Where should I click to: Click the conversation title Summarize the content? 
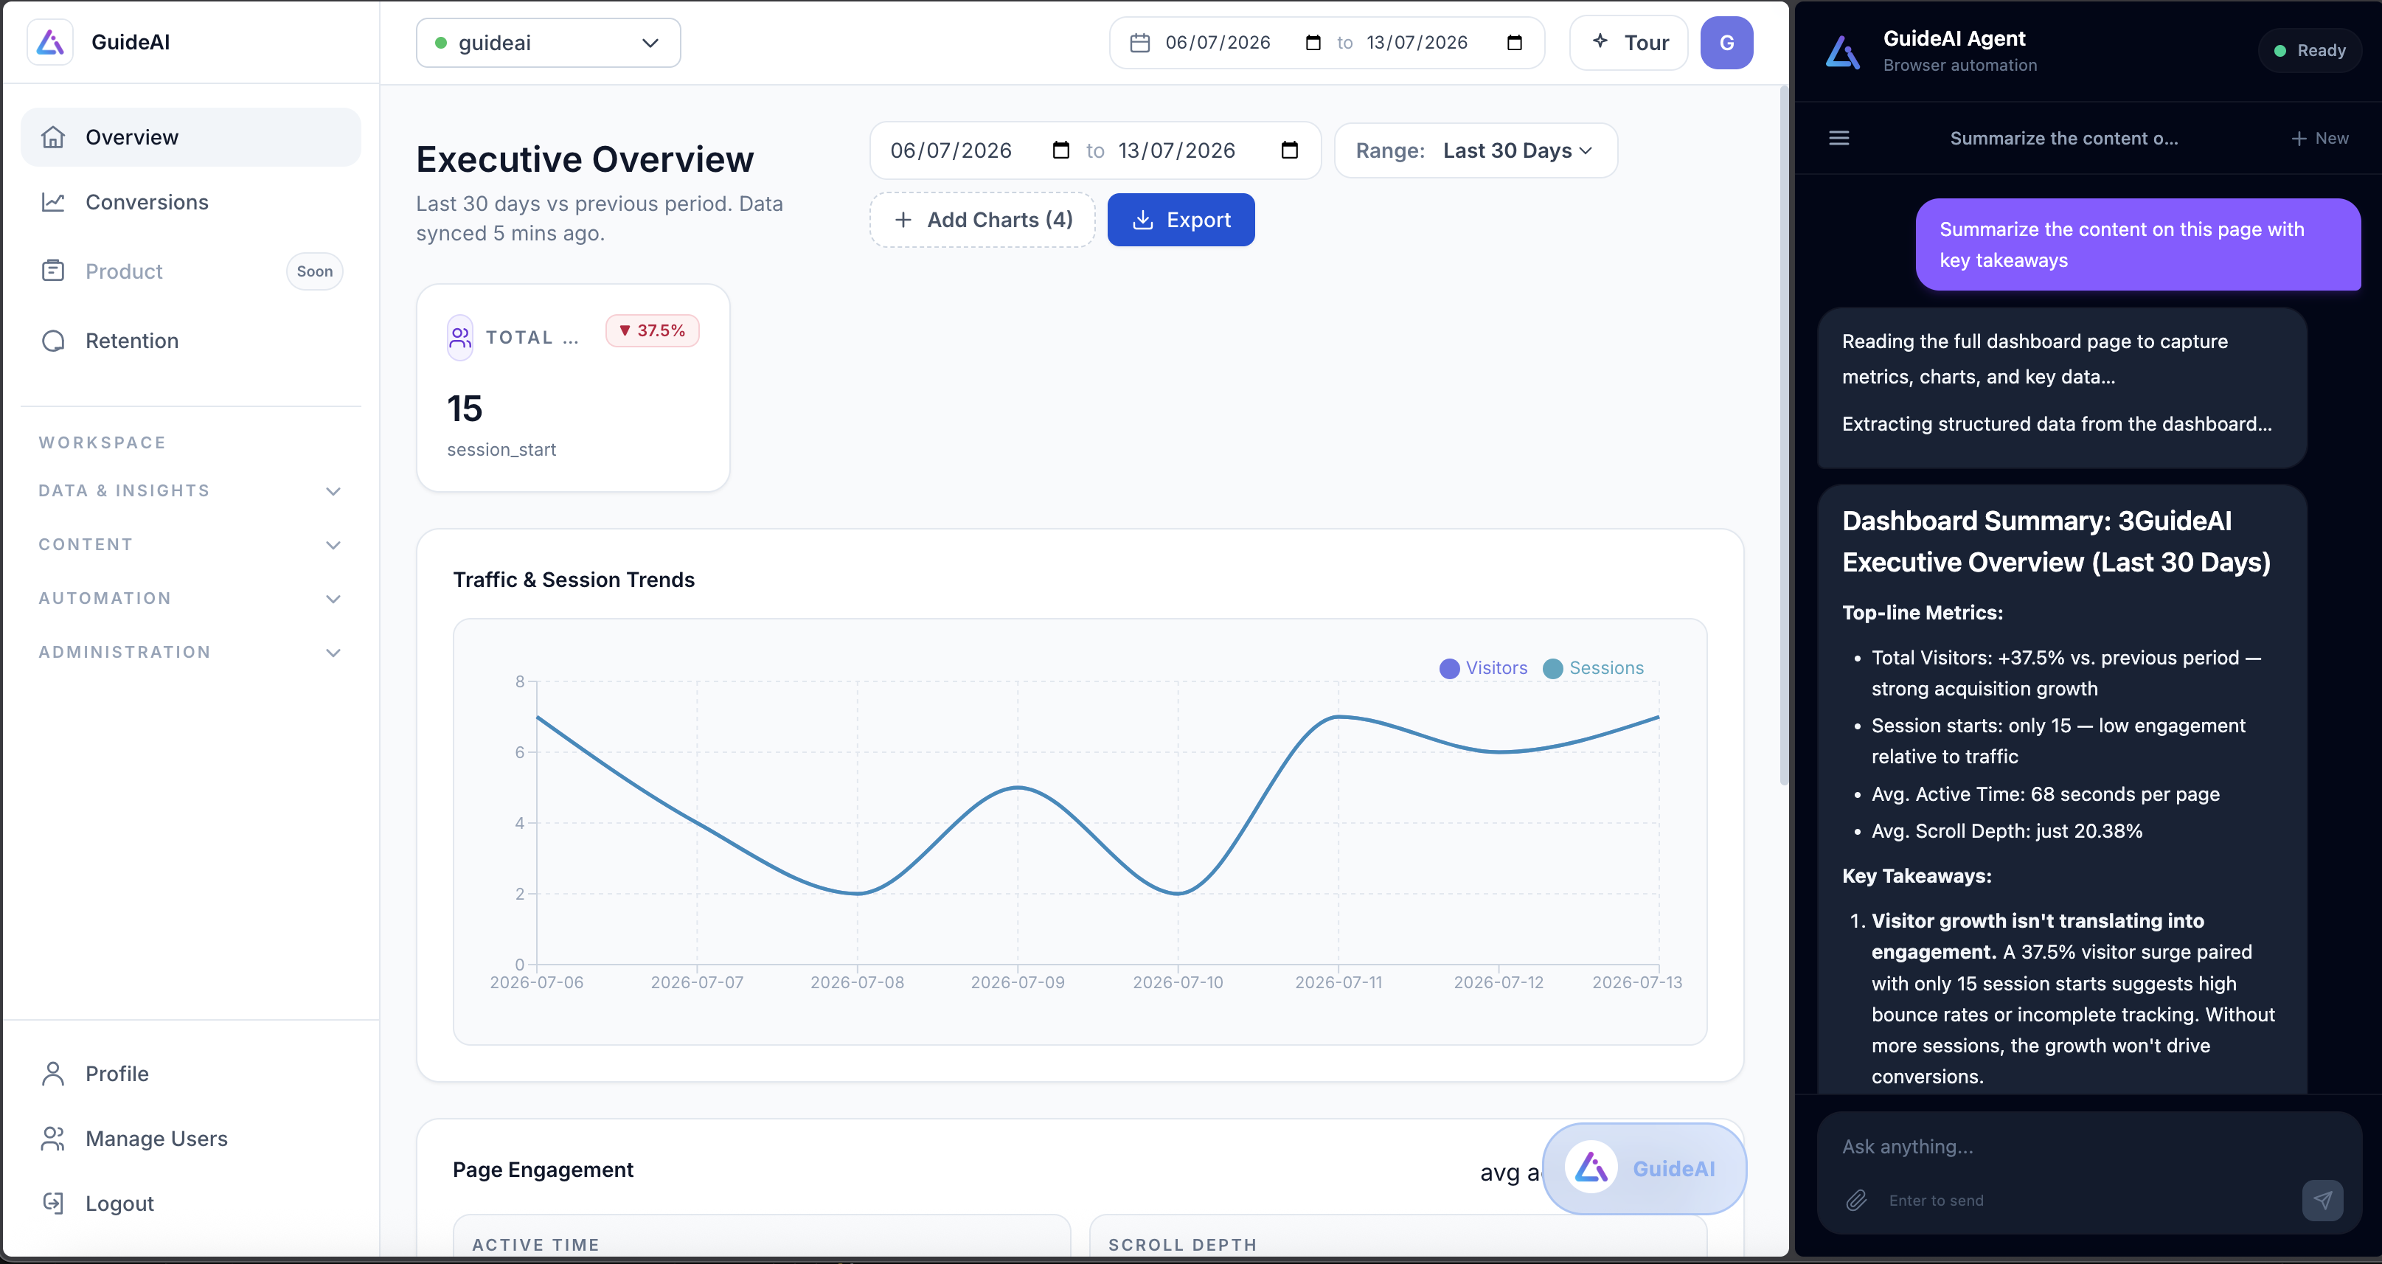coord(2064,138)
